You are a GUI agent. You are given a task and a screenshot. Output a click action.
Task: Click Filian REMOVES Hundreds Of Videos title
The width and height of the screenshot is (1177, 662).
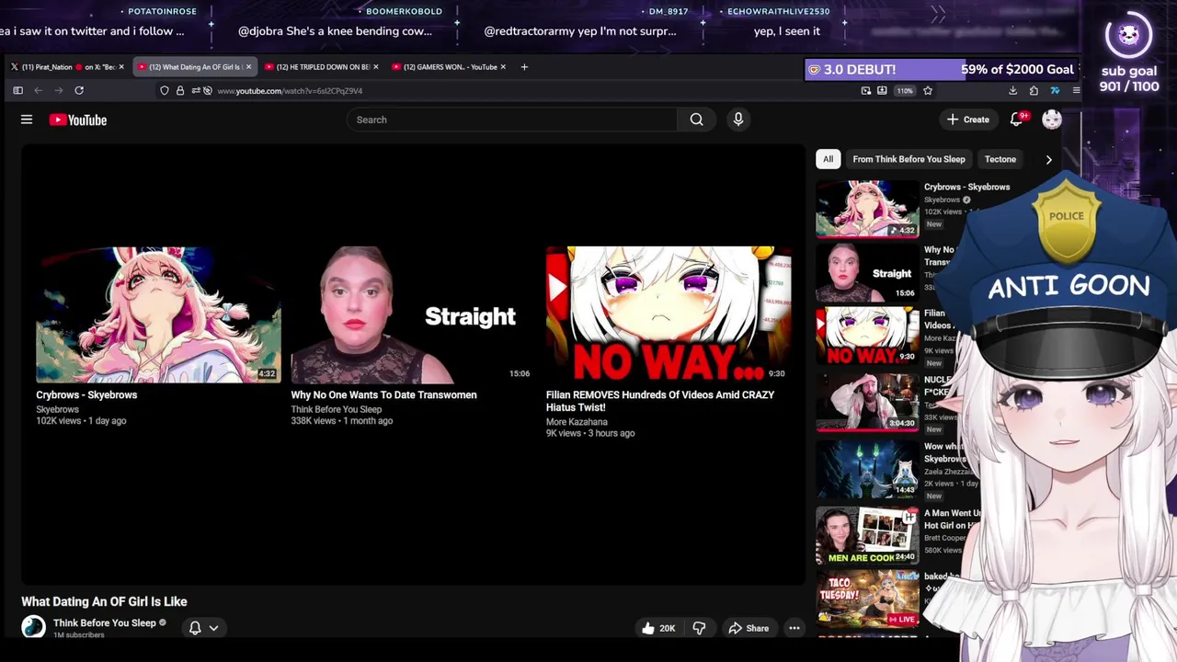[x=660, y=401]
